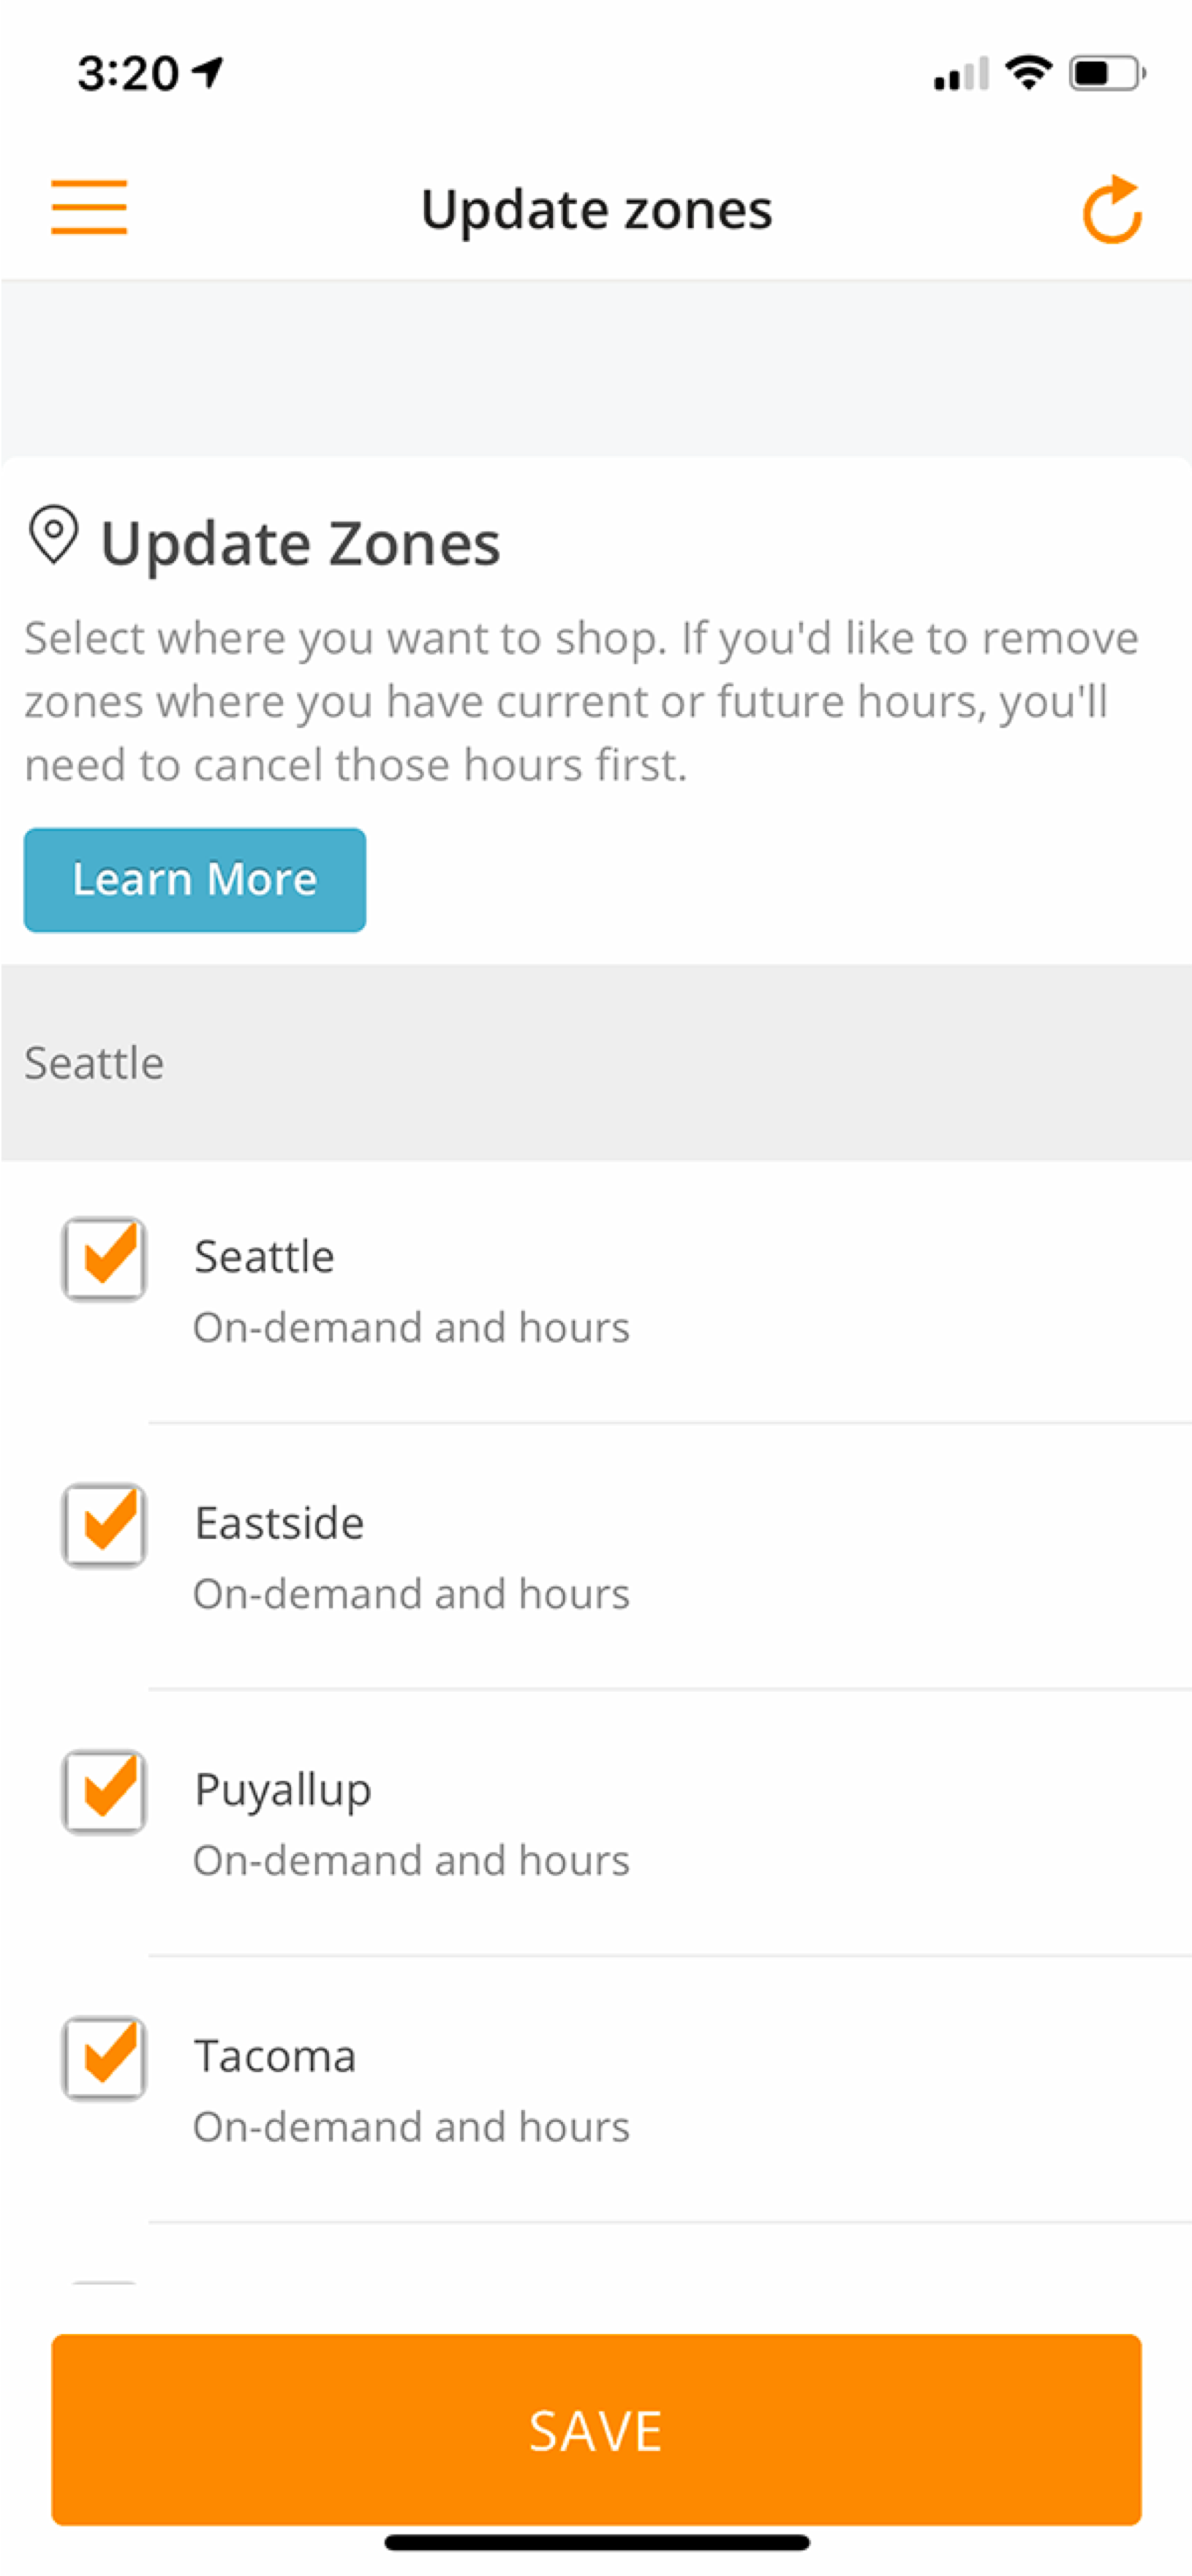
Task: Select the Puyallup zone name text
Action: tap(283, 1790)
